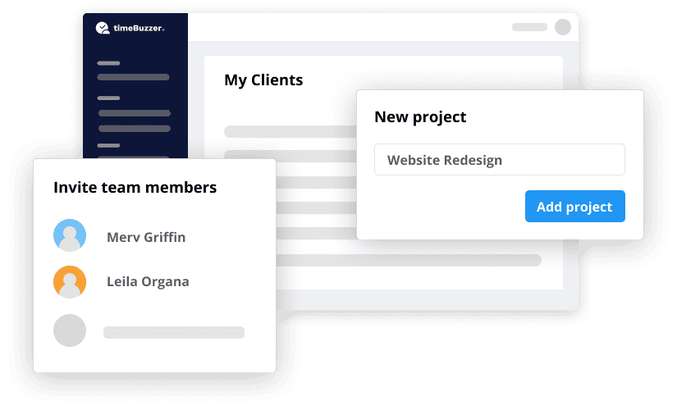This screenshot has height=410, width=677.
Task: Click the timeBuzzer brand text
Action: 139,28
